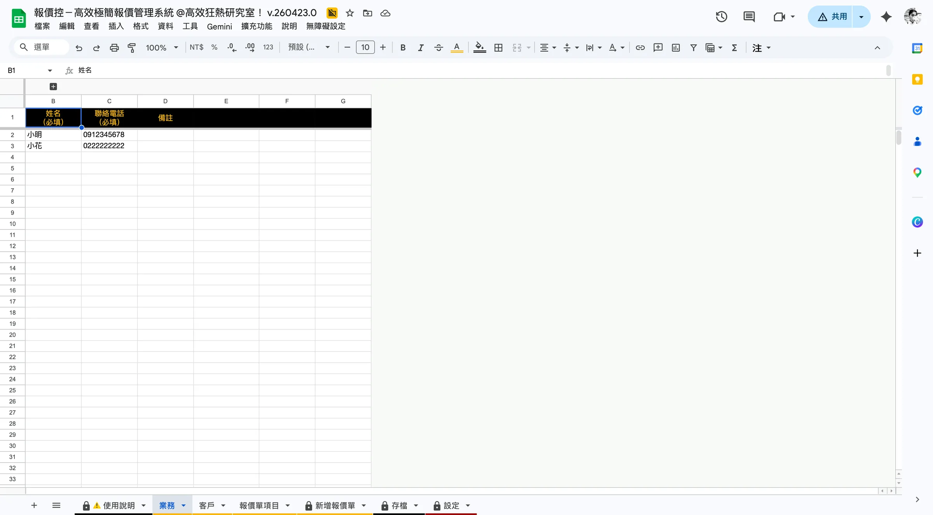Open Google Keep in side panel
Viewport: 933px width, 515px height.
tap(917, 80)
